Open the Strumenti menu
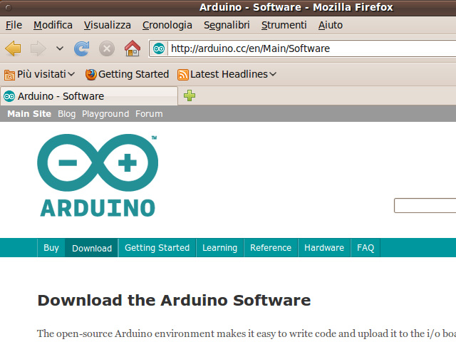The height and width of the screenshot is (342, 456). pyautogui.click(x=284, y=25)
